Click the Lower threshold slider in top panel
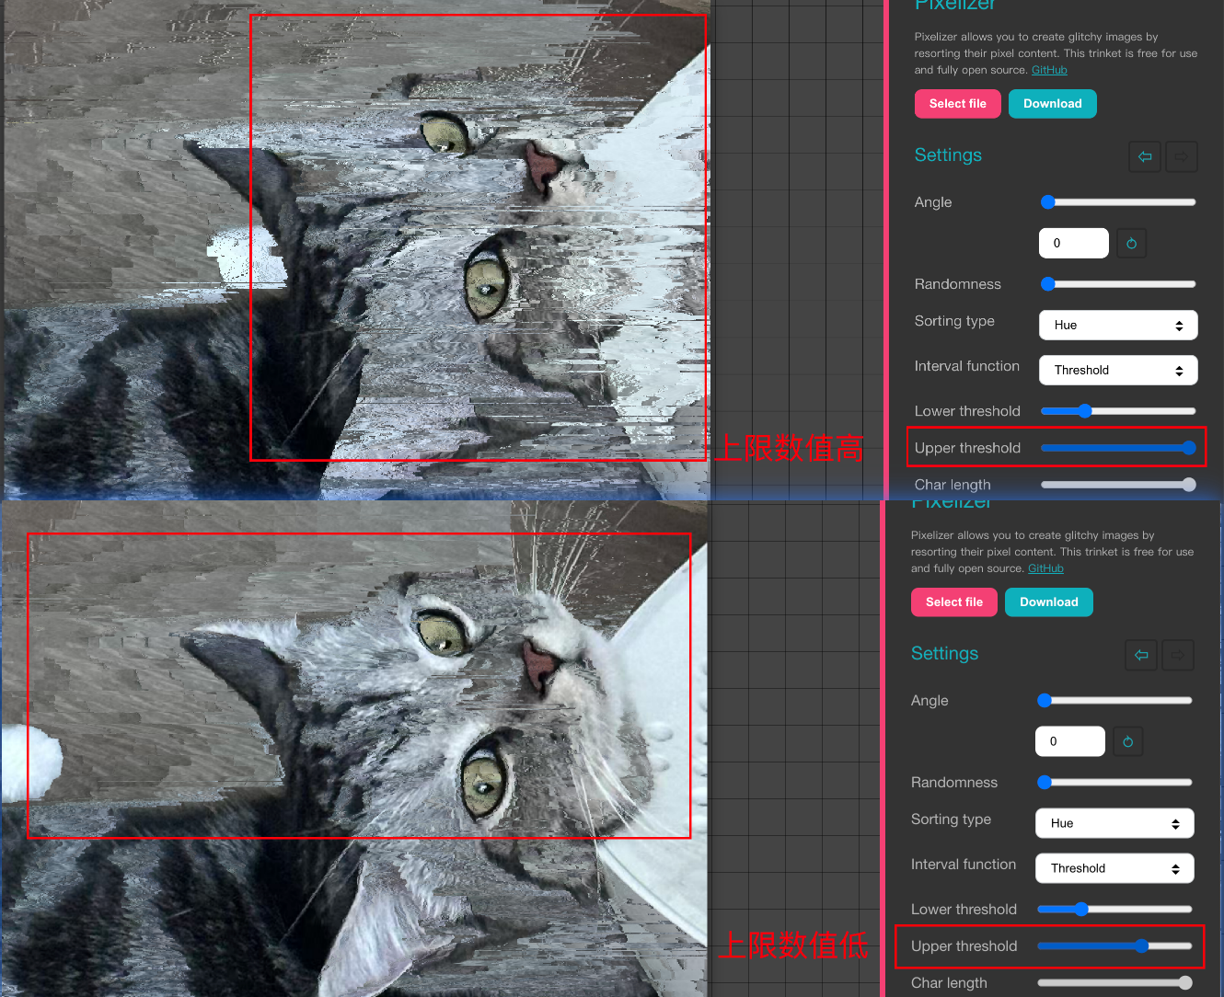1224x997 pixels. coord(1118,411)
